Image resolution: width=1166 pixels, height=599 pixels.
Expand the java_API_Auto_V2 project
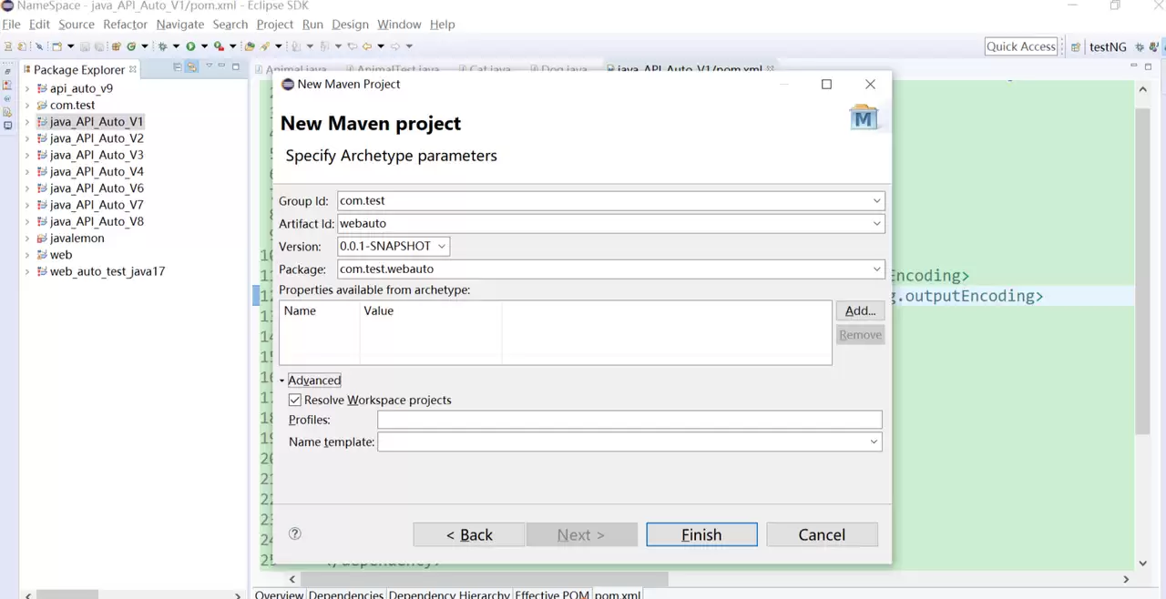pos(27,138)
